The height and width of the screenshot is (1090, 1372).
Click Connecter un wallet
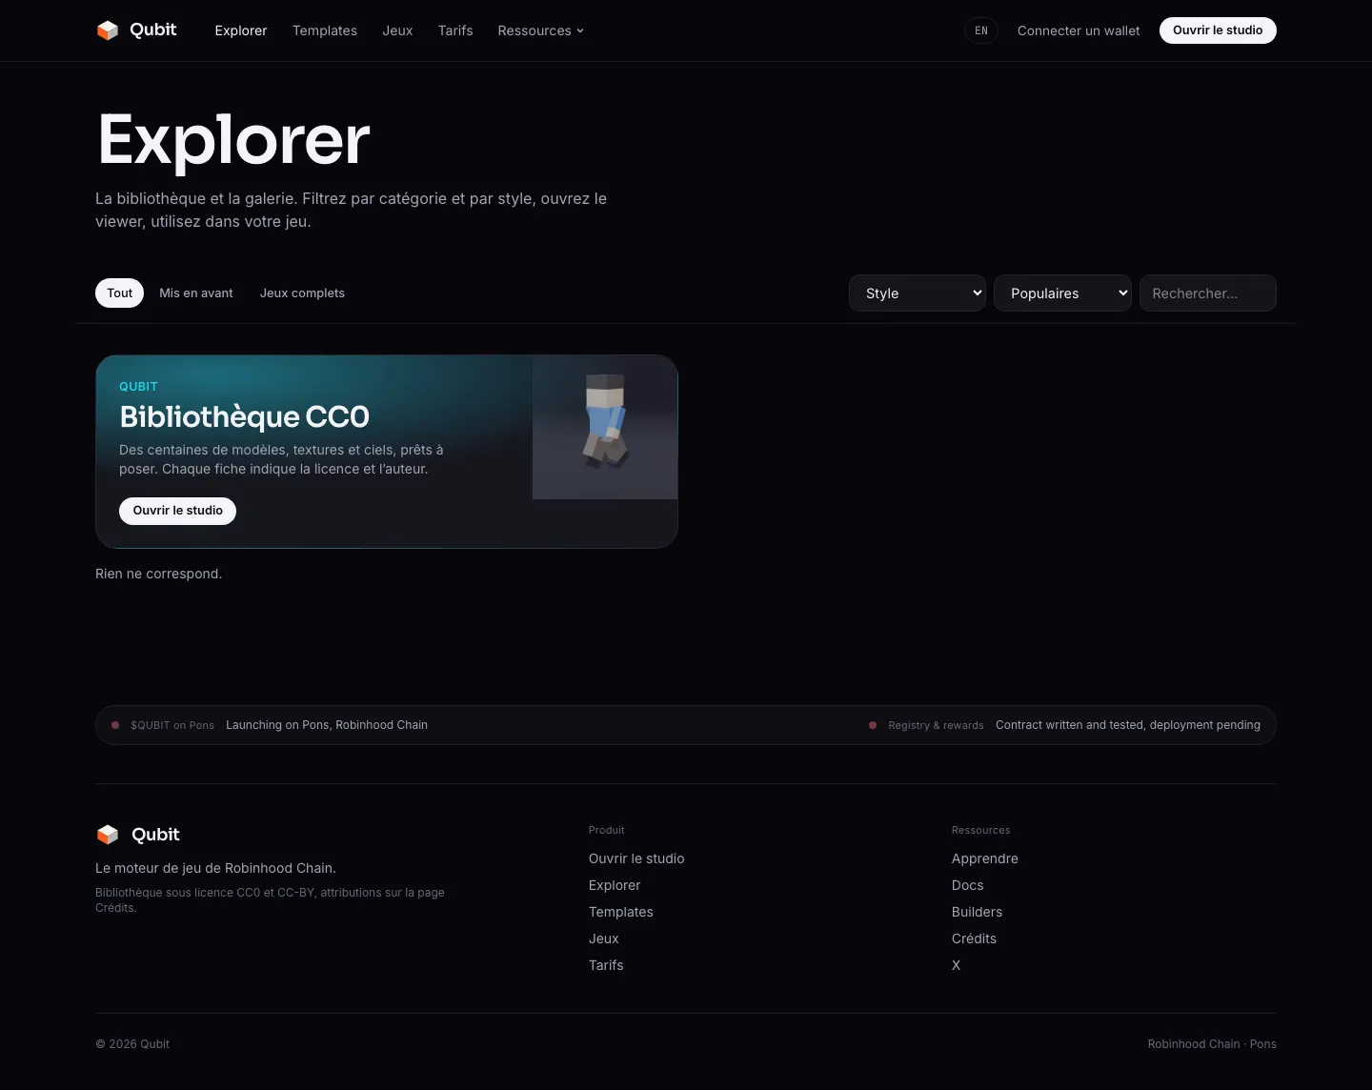coord(1079,30)
